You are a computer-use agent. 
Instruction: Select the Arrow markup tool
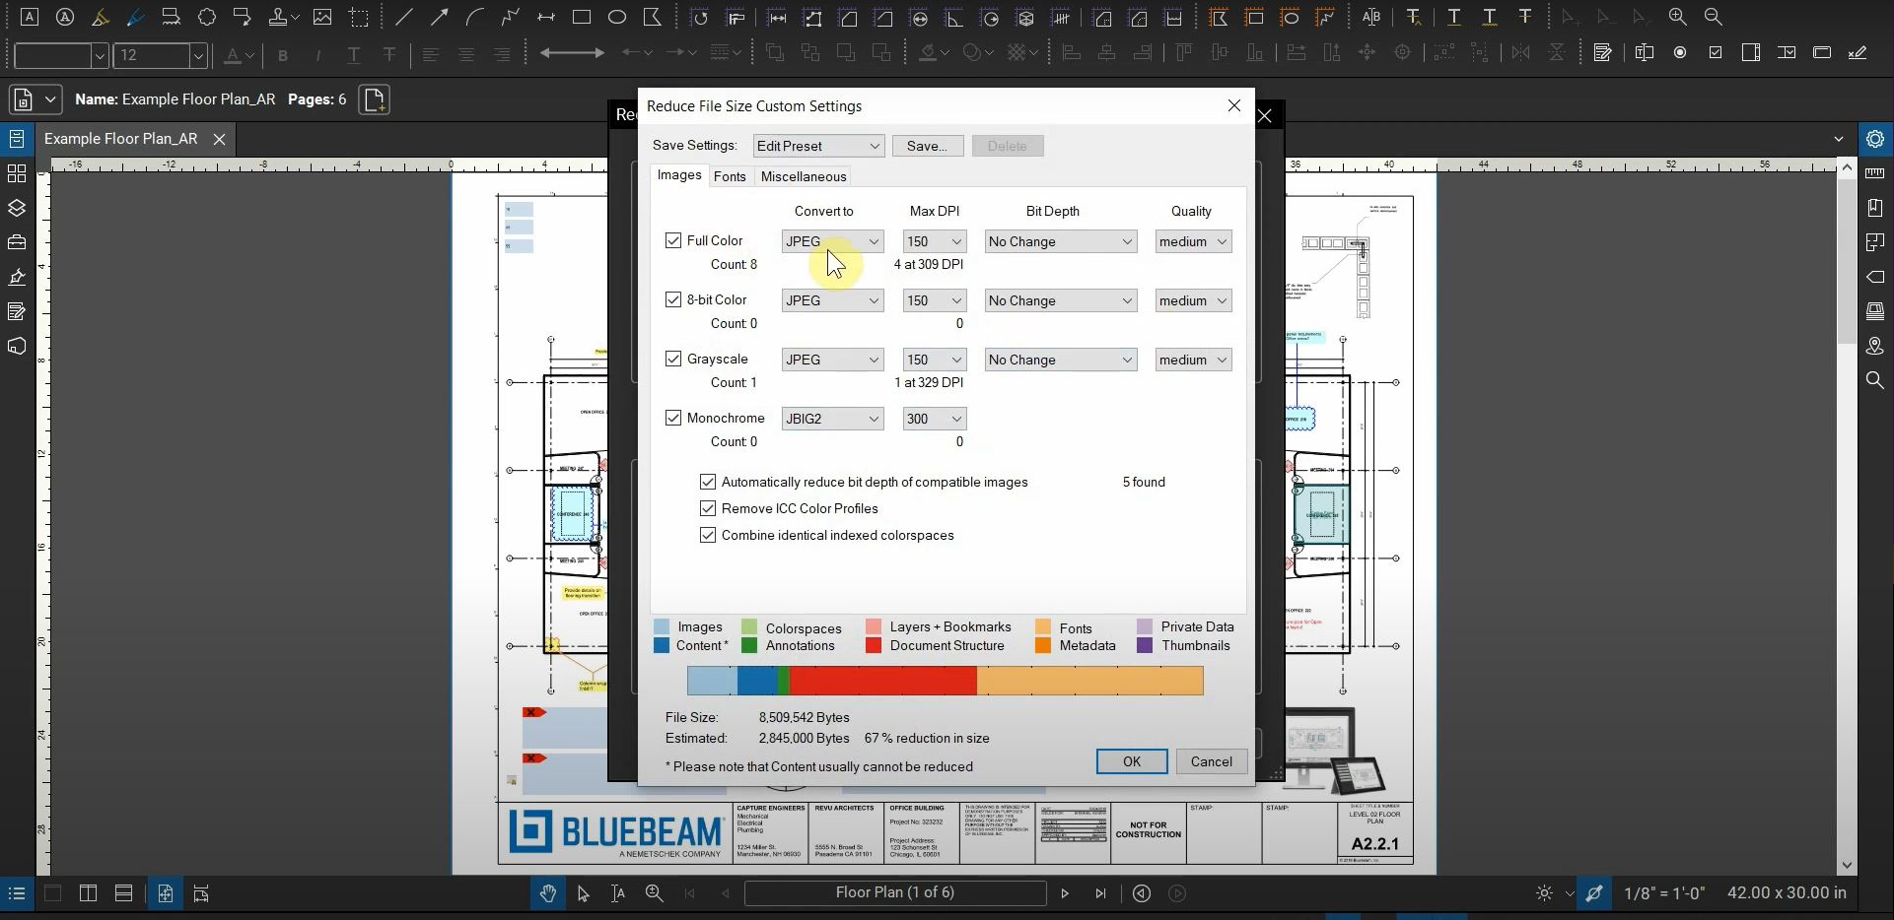441,17
